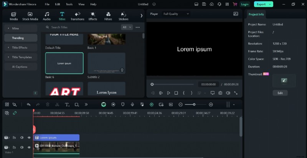Toggle the timeline link icon
This screenshot has height=158, width=307.
(x=15, y=113)
